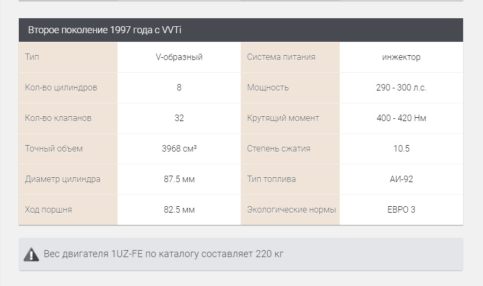483x286 pixels.
Task: Select the 'АИ-92' fuel type value
Action: pos(401,179)
